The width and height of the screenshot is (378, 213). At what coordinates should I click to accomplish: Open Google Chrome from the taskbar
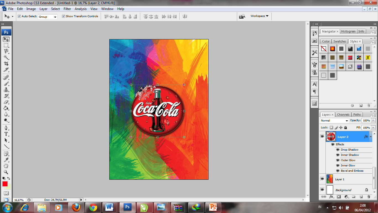click(93, 207)
